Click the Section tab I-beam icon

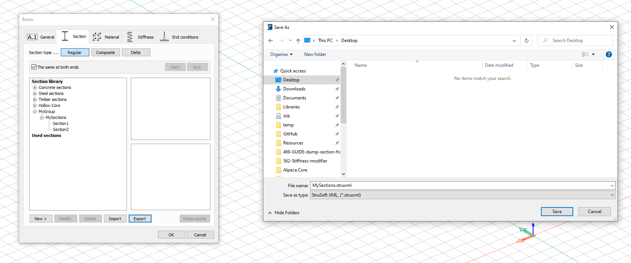click(65, 36)
